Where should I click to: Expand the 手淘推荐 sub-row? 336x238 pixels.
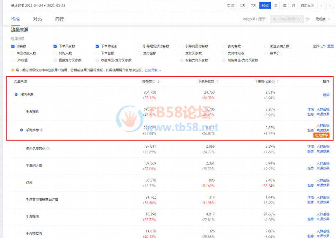point(21,130)
